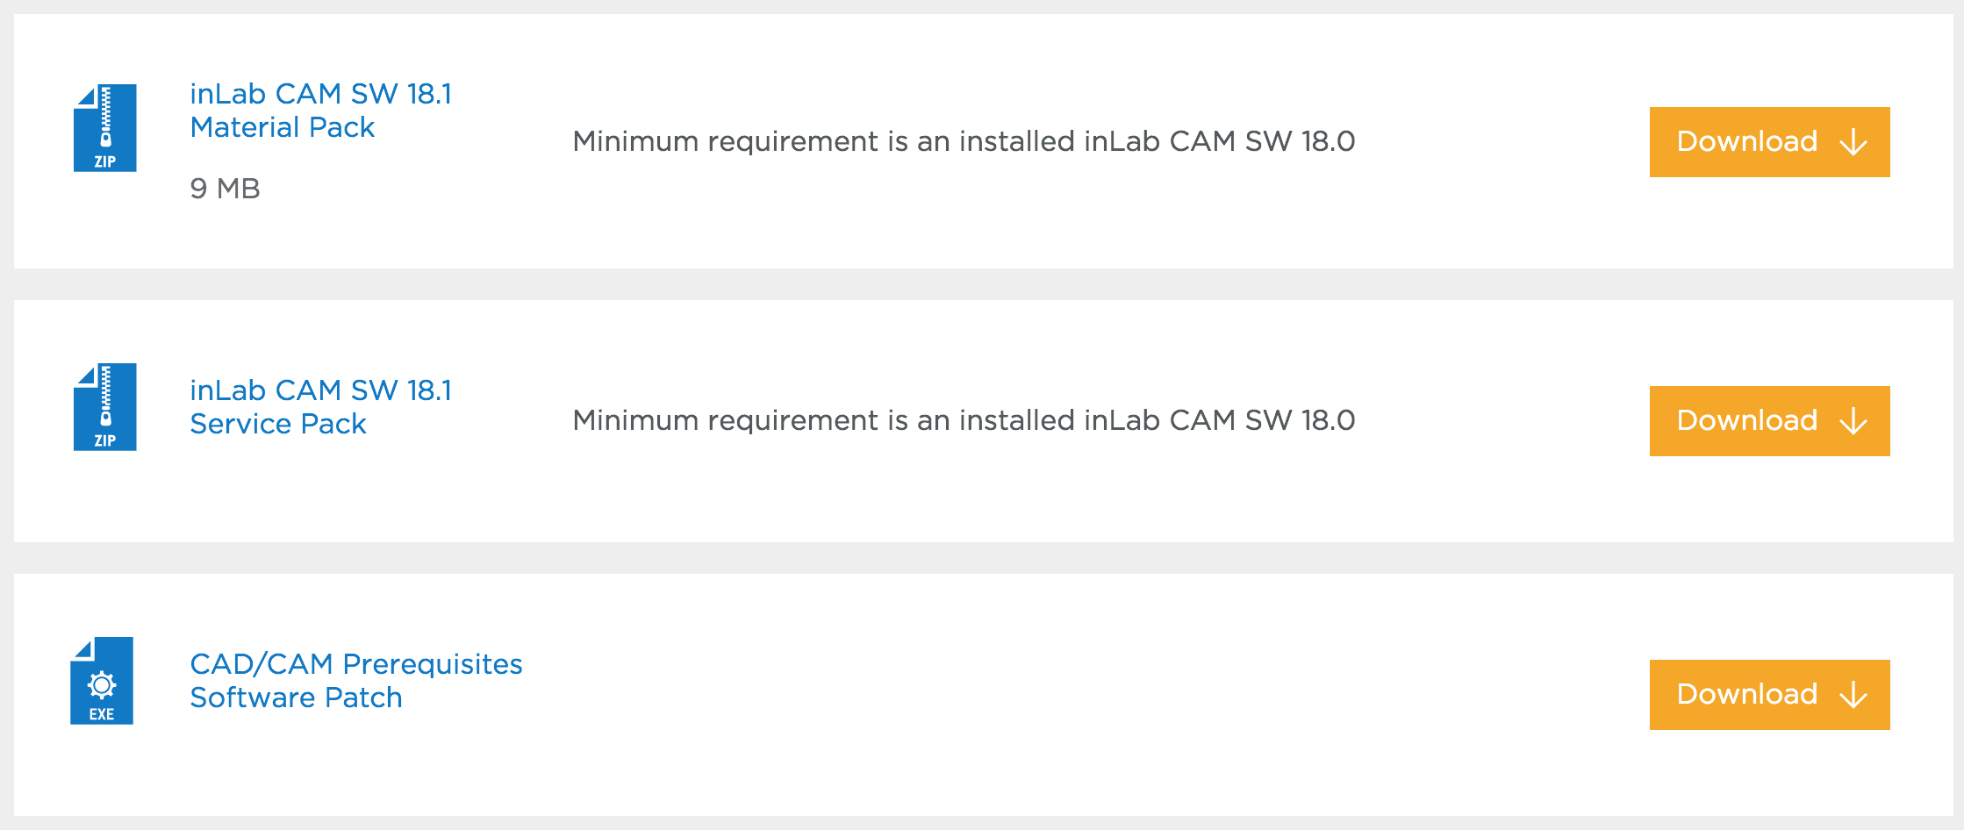Click the down arrow in Material Pack Download button
Screen dimensions: 1964x830
pos(1853,142)
